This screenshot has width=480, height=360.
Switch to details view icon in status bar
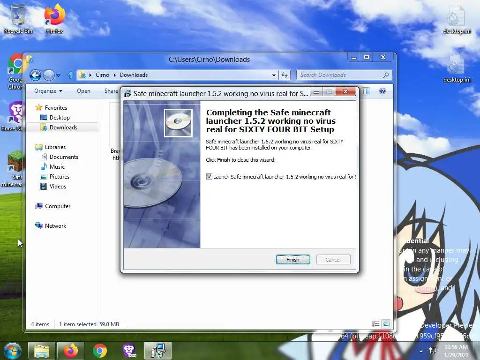click(375, 324)
